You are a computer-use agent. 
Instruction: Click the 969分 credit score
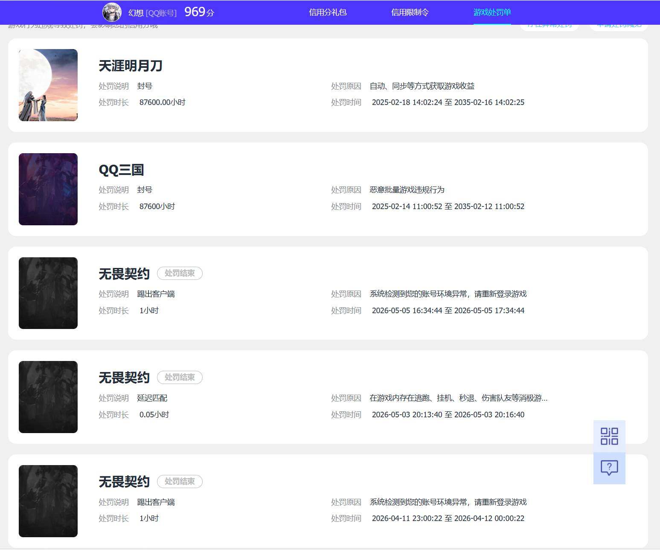(x=199, y=12)
